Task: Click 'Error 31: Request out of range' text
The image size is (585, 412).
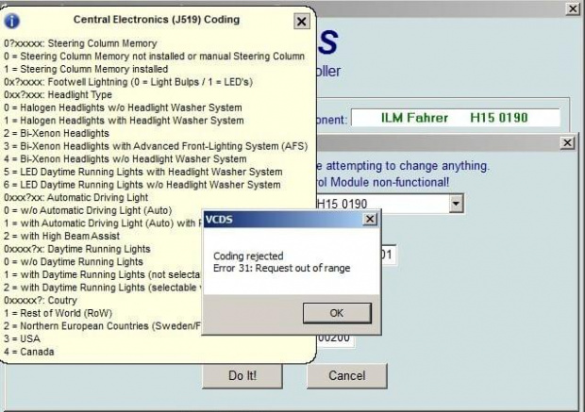Action: point(282,268)
